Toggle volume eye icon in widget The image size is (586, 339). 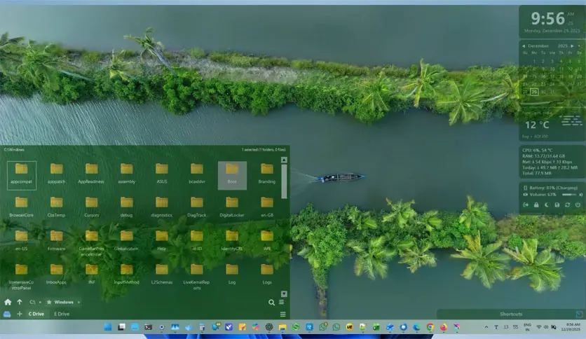[526, 195]
